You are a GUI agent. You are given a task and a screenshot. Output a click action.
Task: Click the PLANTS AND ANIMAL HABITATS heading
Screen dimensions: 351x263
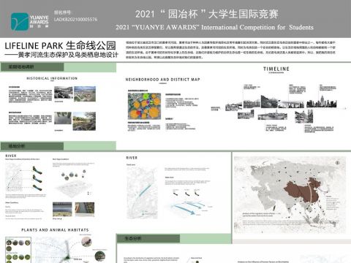(x=55, y=230)
